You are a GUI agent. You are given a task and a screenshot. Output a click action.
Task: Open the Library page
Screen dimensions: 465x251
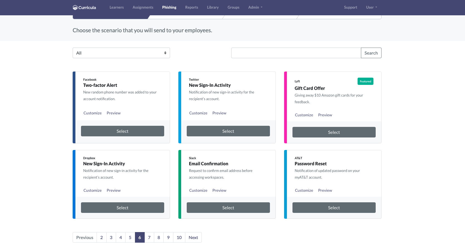[x=213, y=8]
